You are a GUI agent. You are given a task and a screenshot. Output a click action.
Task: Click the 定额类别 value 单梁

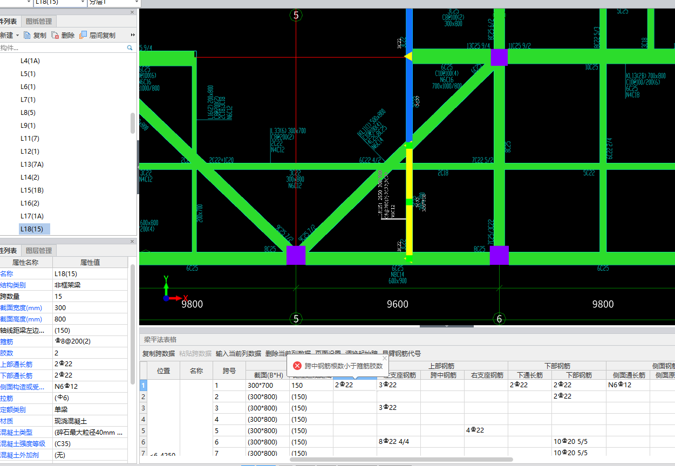90,409
